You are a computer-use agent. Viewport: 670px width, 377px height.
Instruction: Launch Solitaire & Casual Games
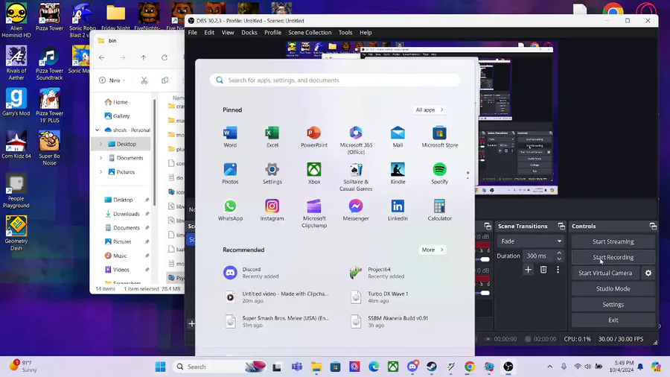pos(356,177)
